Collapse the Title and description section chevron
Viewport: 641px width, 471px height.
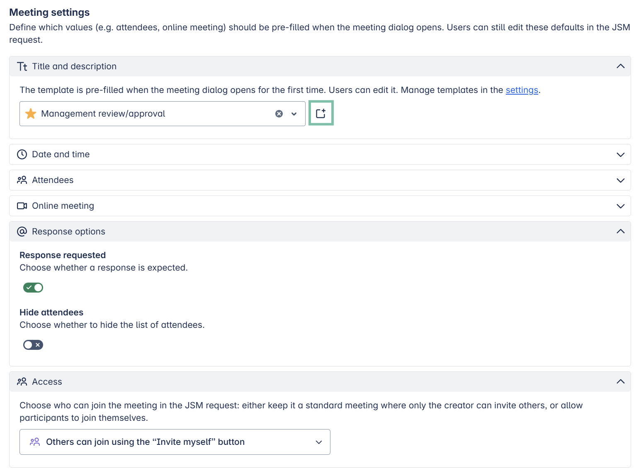pyautogui.click(x=620, y=66)
